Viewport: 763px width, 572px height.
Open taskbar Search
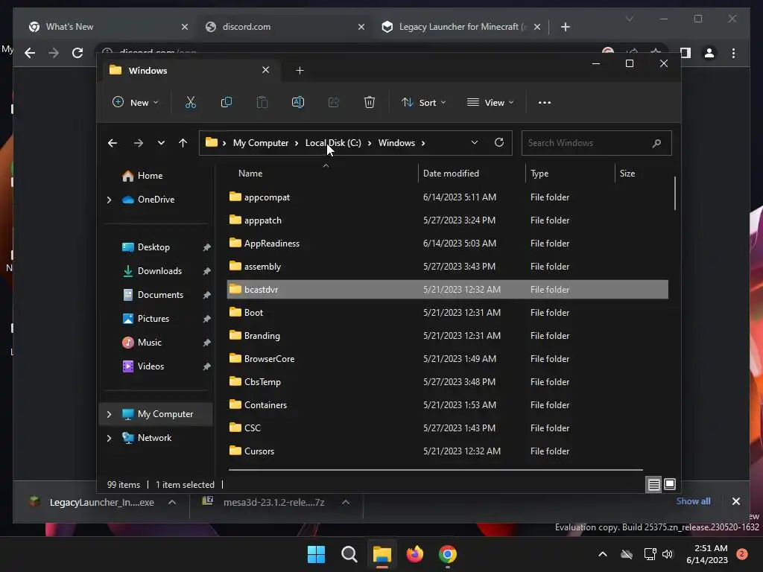[349, 554]
